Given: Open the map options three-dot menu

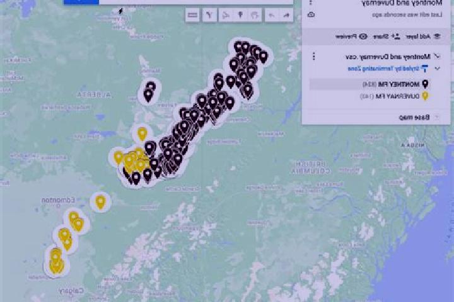Looking at the screenshot, I should [x=311, y=3].
